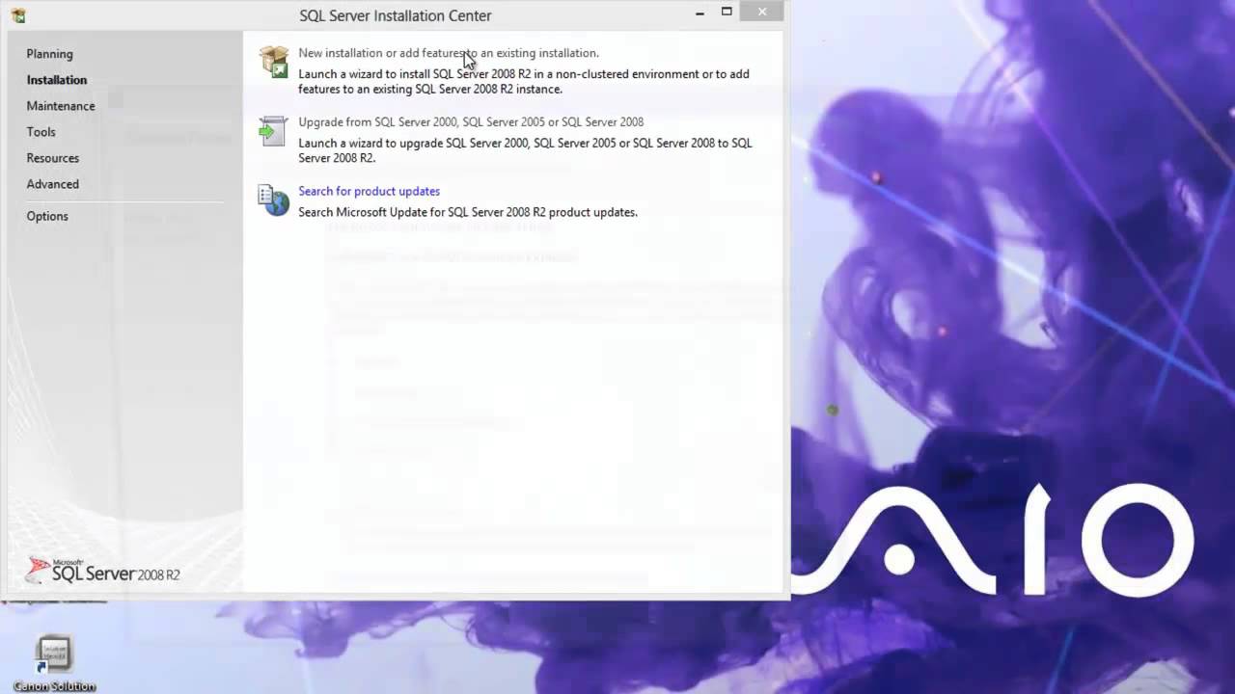This screenshot has width=1235, height=694.
Task: Click 'Launch a wizard to install SQL Server' description
Action: pyautogui.click(x=524, y=82)
